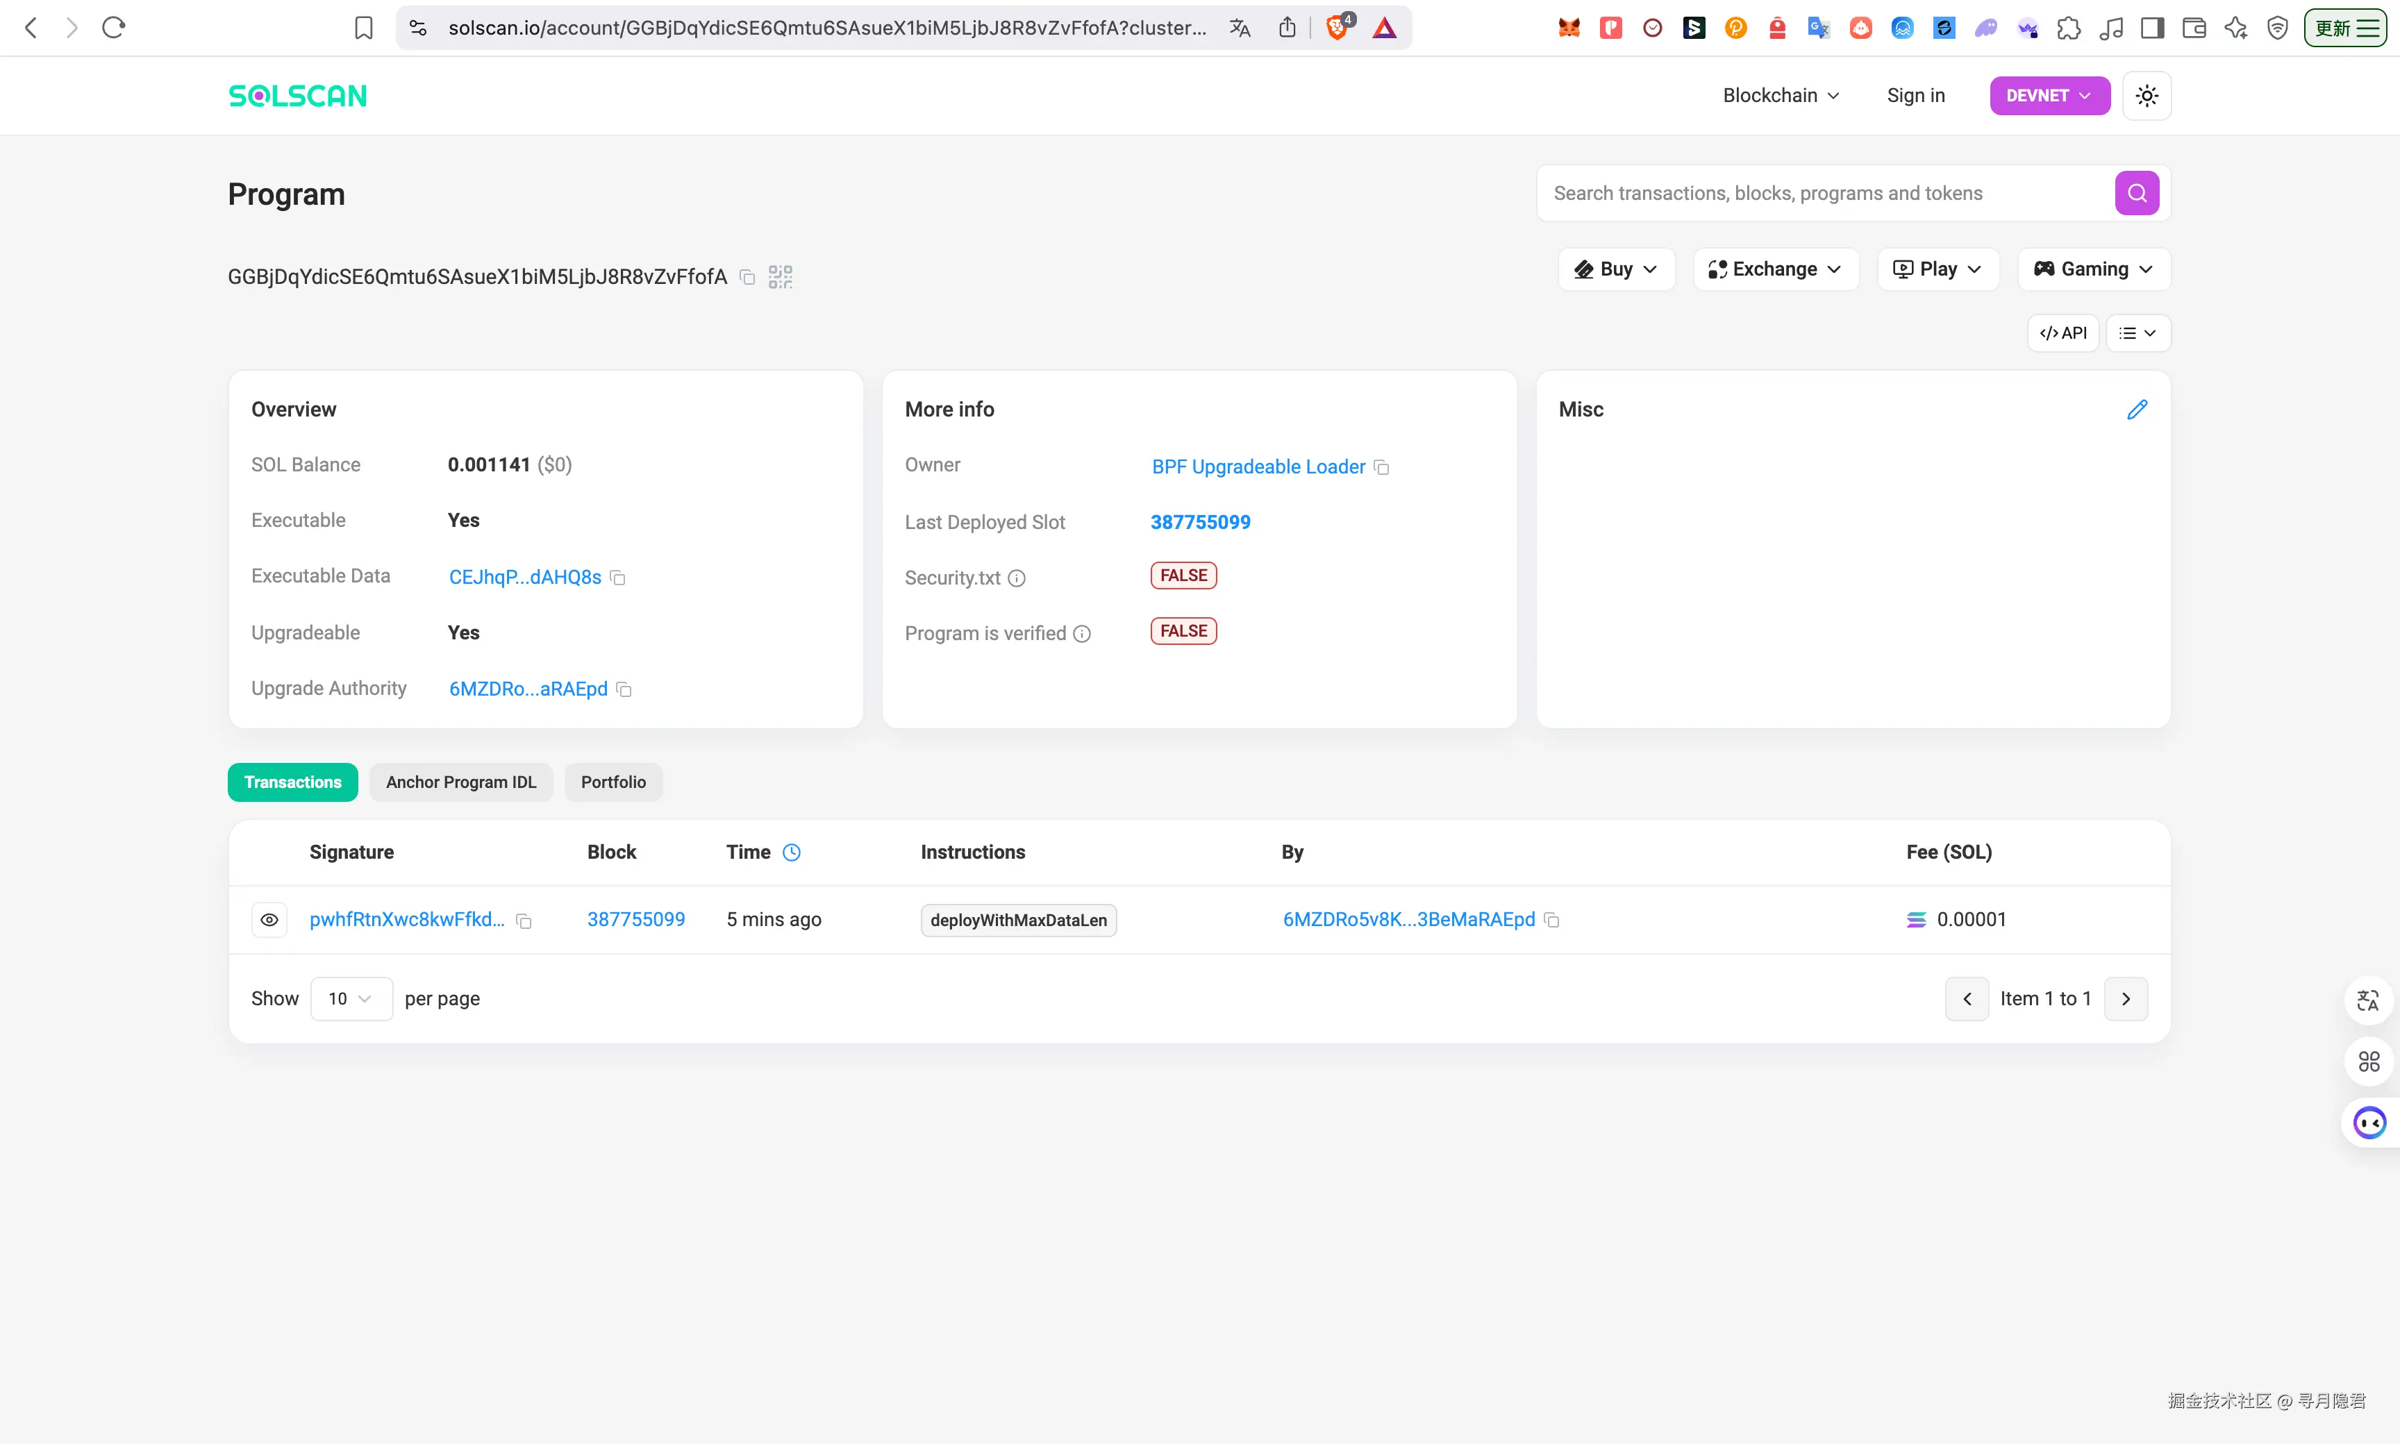Image resolution: width=2400 pixels, height=1444 pixels.
Task: Edit Misc section with pencil icon
Action: pos(2137,410)
